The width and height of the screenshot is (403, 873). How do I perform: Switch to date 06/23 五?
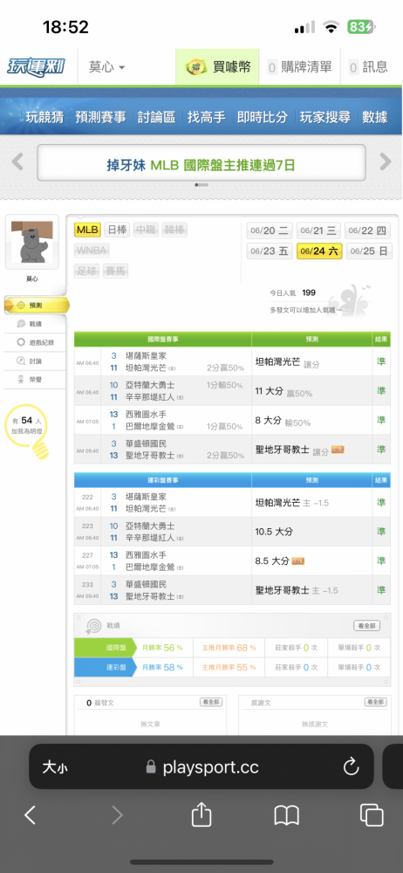coord(270,251)
